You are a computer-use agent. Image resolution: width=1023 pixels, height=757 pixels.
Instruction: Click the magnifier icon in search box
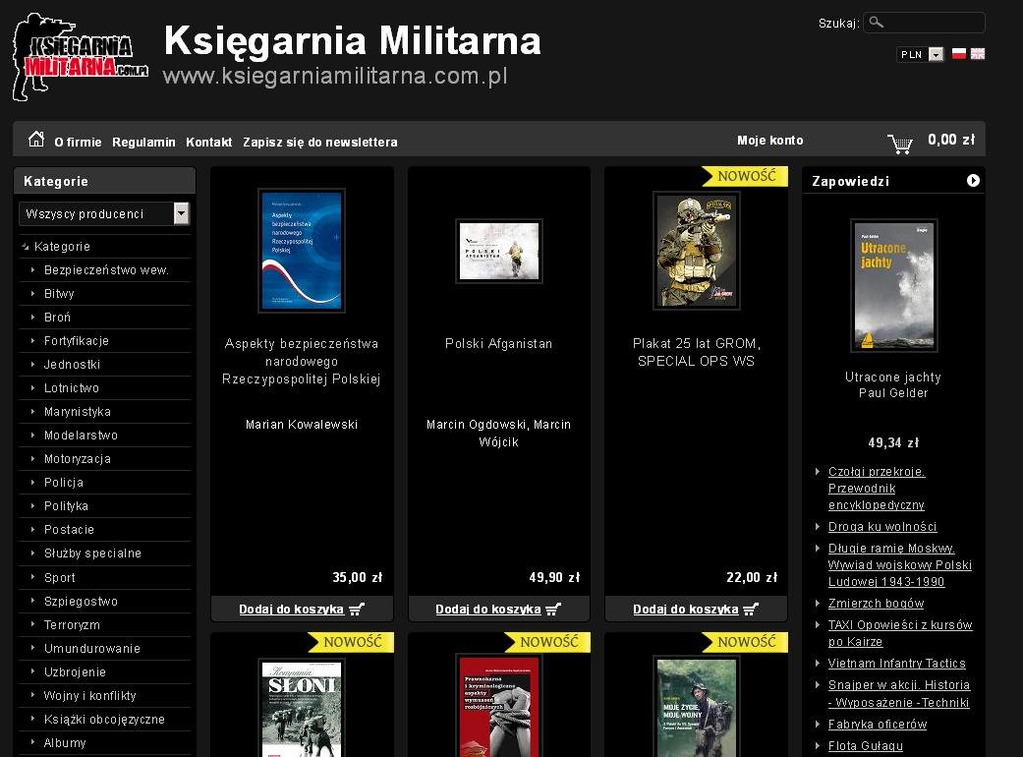[877, 23]
